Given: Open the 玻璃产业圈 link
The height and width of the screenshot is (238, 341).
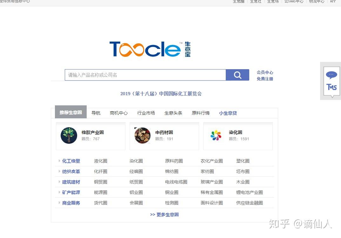Looking at the screenshot, I should (212, 182).
